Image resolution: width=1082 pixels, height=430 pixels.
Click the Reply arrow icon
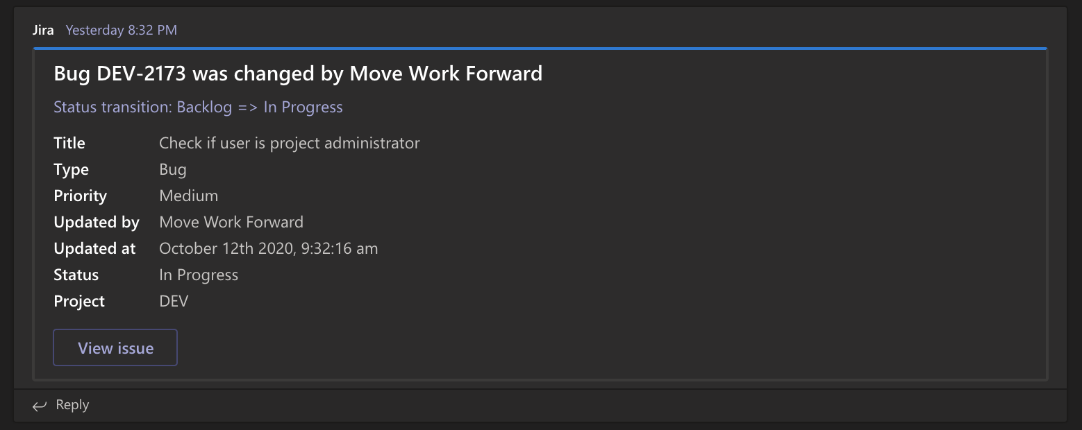pyautogui.click(x=40, y=406)
